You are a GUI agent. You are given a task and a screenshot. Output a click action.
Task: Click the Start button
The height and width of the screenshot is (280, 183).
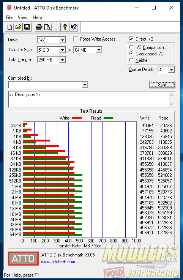click(162, 85)
